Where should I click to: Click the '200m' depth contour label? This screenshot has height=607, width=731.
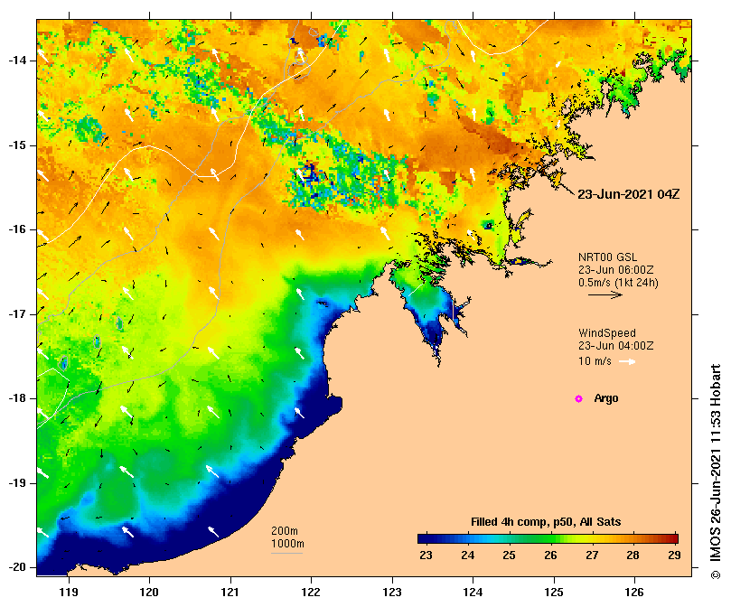point(285,531)
